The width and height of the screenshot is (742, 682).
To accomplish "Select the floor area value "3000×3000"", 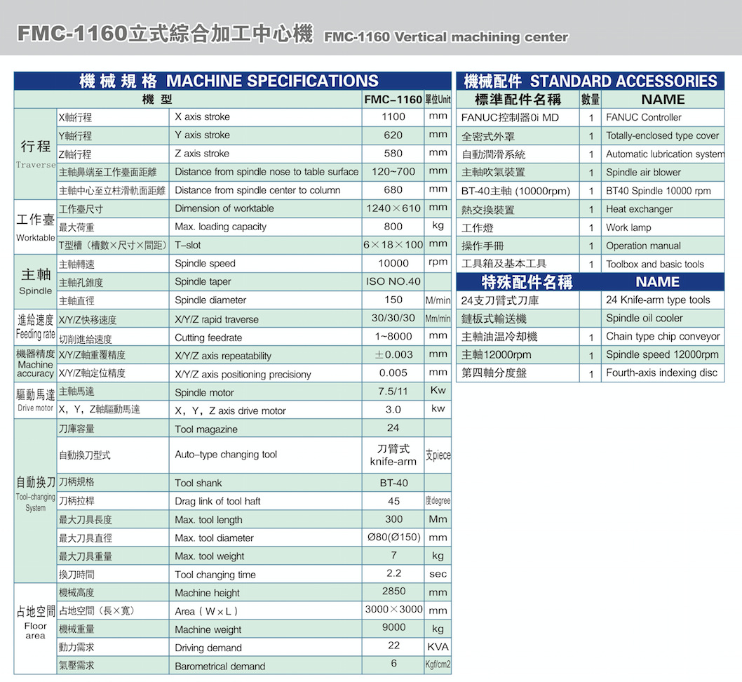I will point(393,609).
